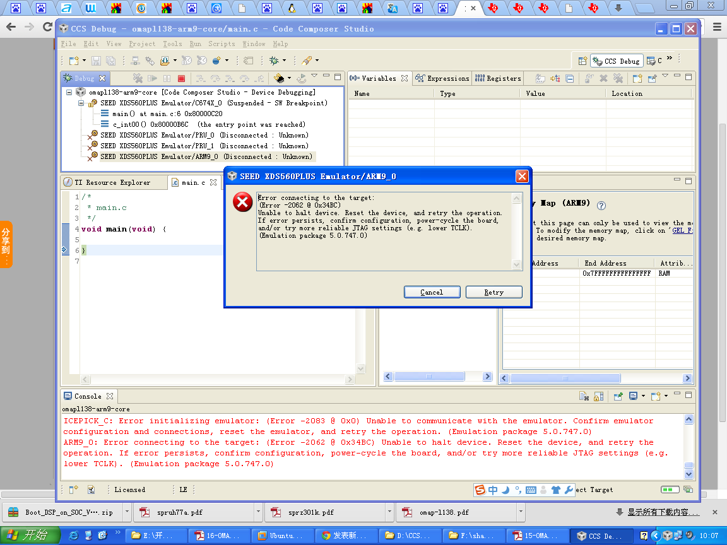Select main() at main.c:6 stack frame
Viewport: 727px width, 545px height.
pos(167,114)
